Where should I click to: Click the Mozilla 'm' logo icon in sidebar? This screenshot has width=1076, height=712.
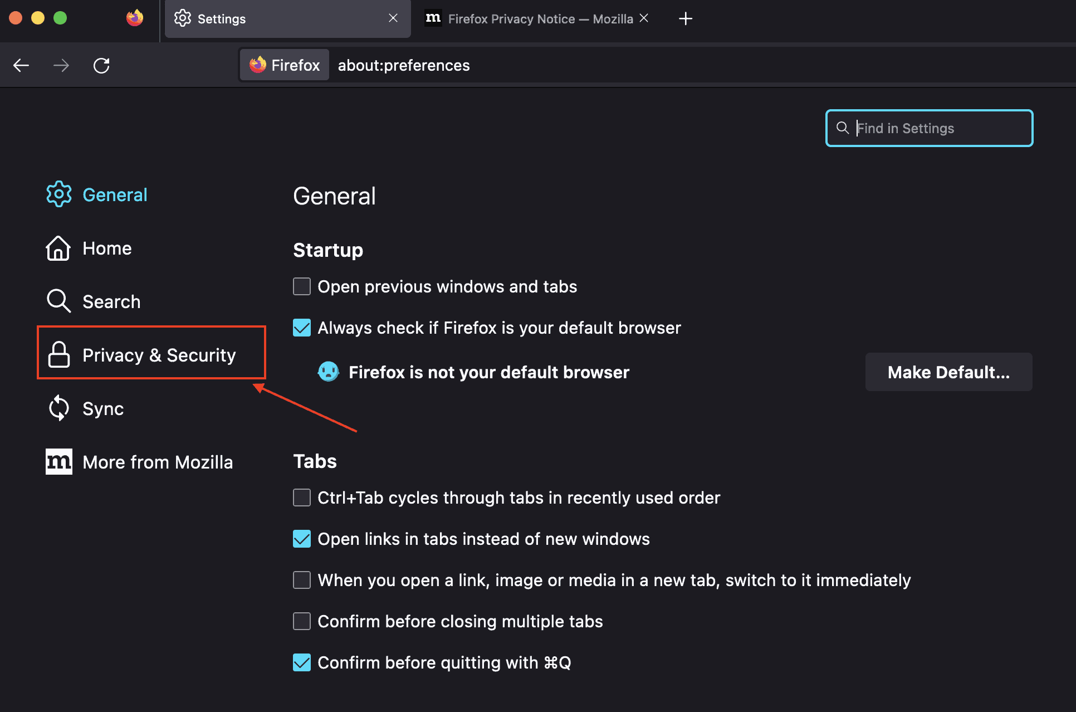tap(58, 462)
